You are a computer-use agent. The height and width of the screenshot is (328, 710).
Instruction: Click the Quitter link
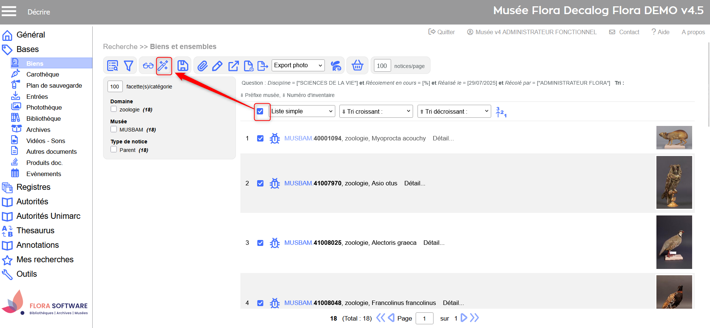click(x=442, y=32)
